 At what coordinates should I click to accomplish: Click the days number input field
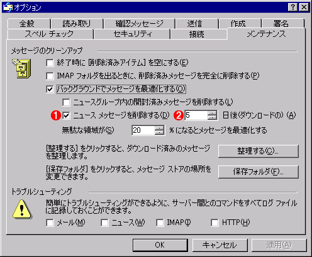196,115
